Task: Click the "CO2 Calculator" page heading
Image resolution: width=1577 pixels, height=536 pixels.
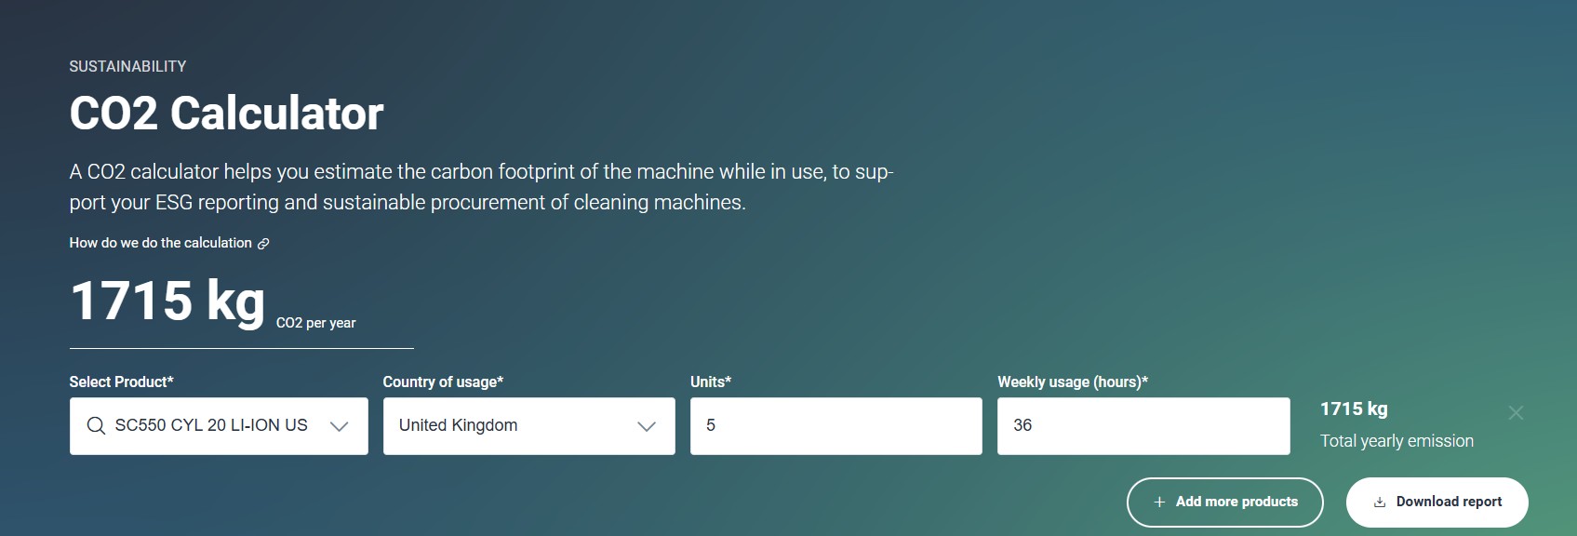Action: point(226,114)
